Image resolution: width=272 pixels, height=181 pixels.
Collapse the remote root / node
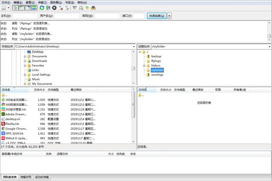(x=140, y=52)
